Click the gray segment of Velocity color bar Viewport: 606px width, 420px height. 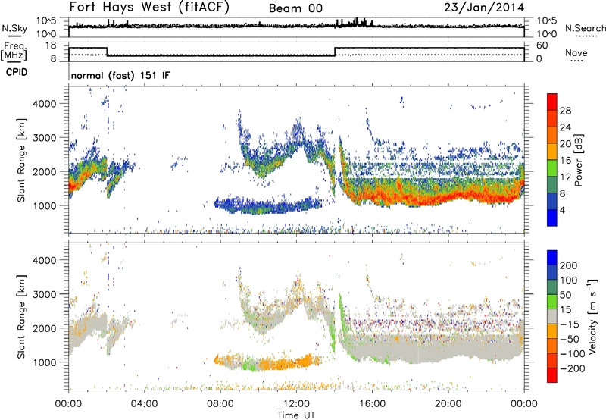552,316
